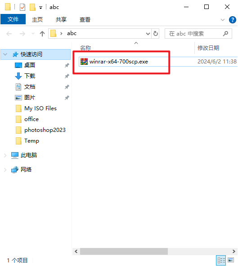The width and height of the screenshot is (238, 266).
Task: Switch to the 查看 ribbon tab
Action: click(85, 20)
